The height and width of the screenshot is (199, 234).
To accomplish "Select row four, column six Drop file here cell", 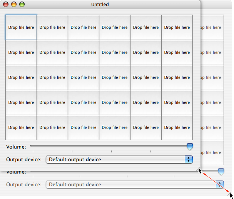I will click(177, 102).
